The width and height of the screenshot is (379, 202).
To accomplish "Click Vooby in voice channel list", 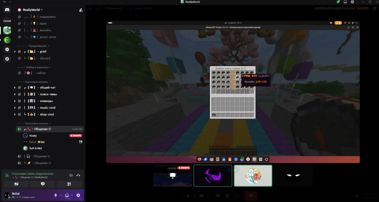I will coord(33,136).
